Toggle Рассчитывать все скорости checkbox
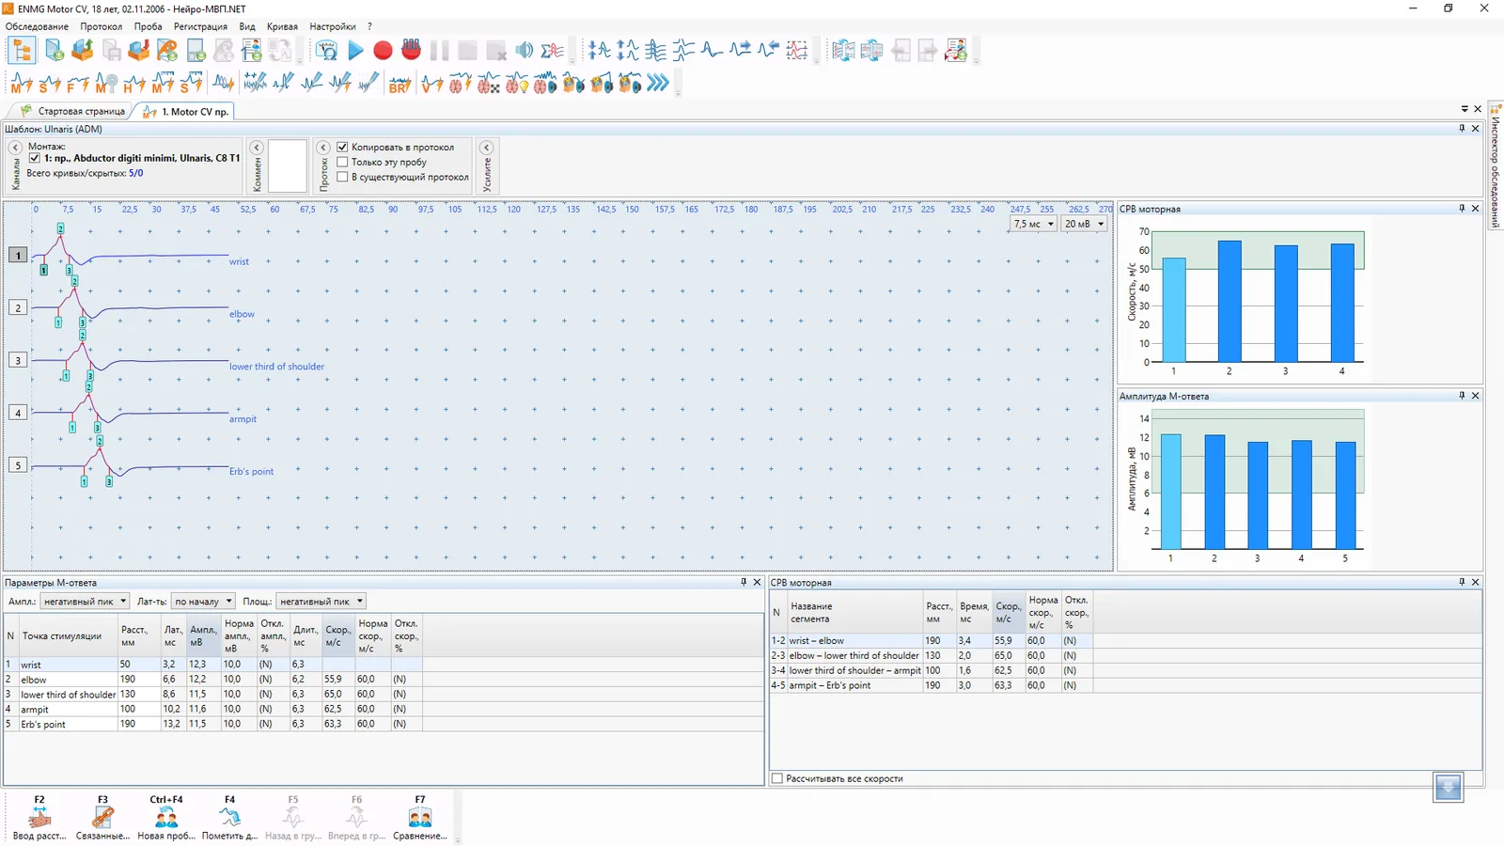The image size is (1504, 846). (777, 778)
